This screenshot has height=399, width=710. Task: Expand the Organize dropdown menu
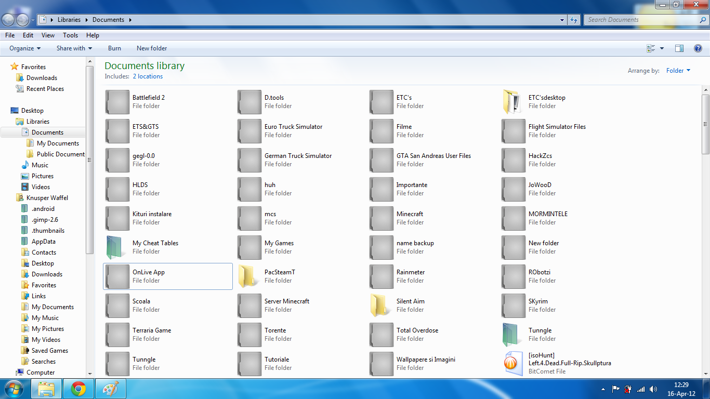[25, 48]
